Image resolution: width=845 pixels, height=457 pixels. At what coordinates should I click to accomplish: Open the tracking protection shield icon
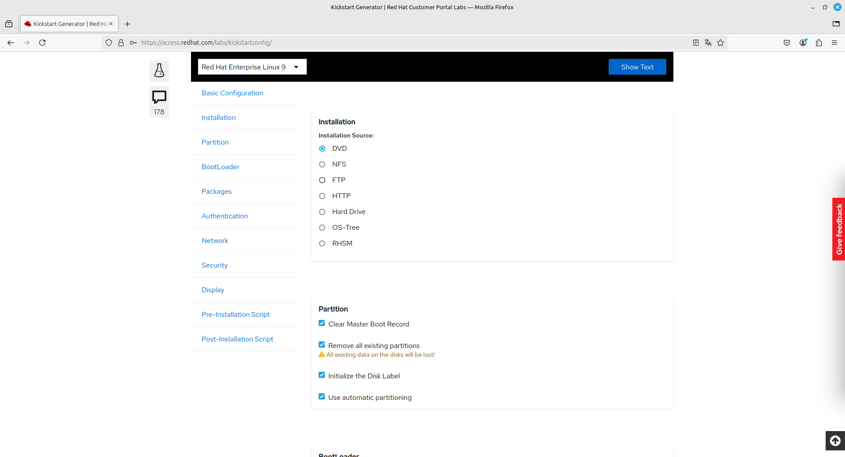coord(109,43)
